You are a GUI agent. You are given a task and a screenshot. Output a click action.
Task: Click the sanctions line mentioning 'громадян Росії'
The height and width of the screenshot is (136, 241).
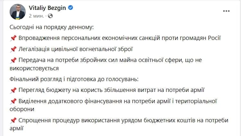pyautogui.click(x=120, y=38)
